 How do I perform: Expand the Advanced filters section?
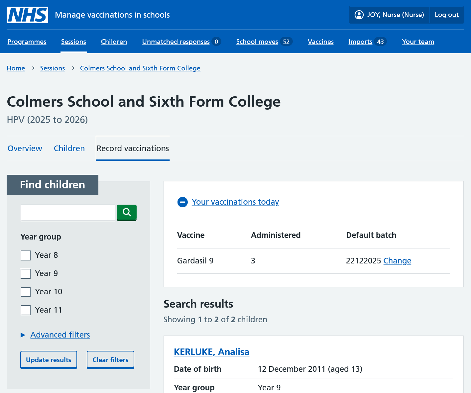point(60,335)
